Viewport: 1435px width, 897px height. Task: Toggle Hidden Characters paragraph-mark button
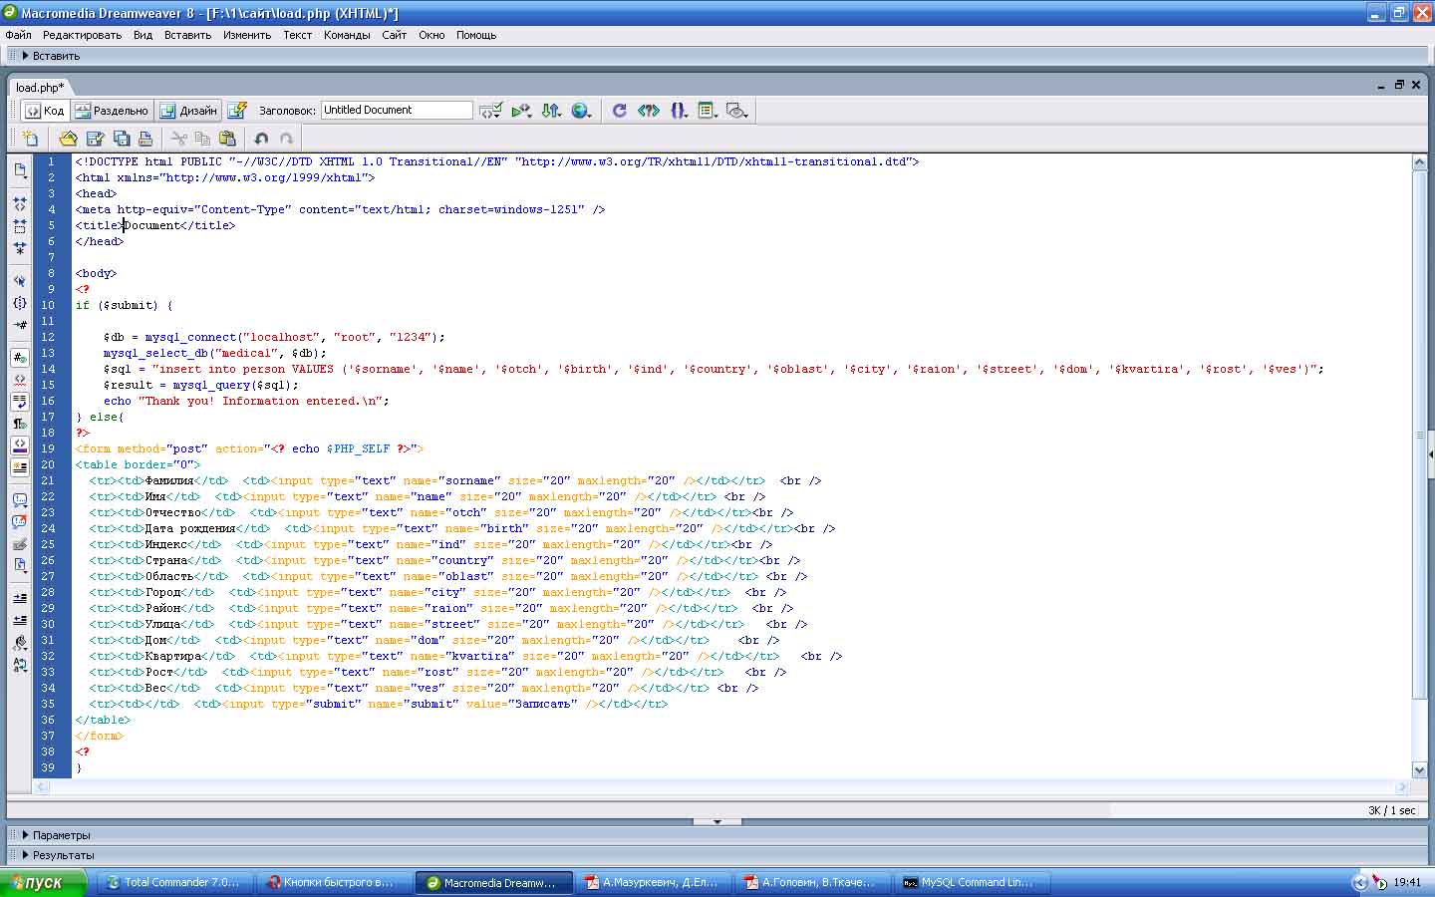pyautogui.click(x=20, y=424)
